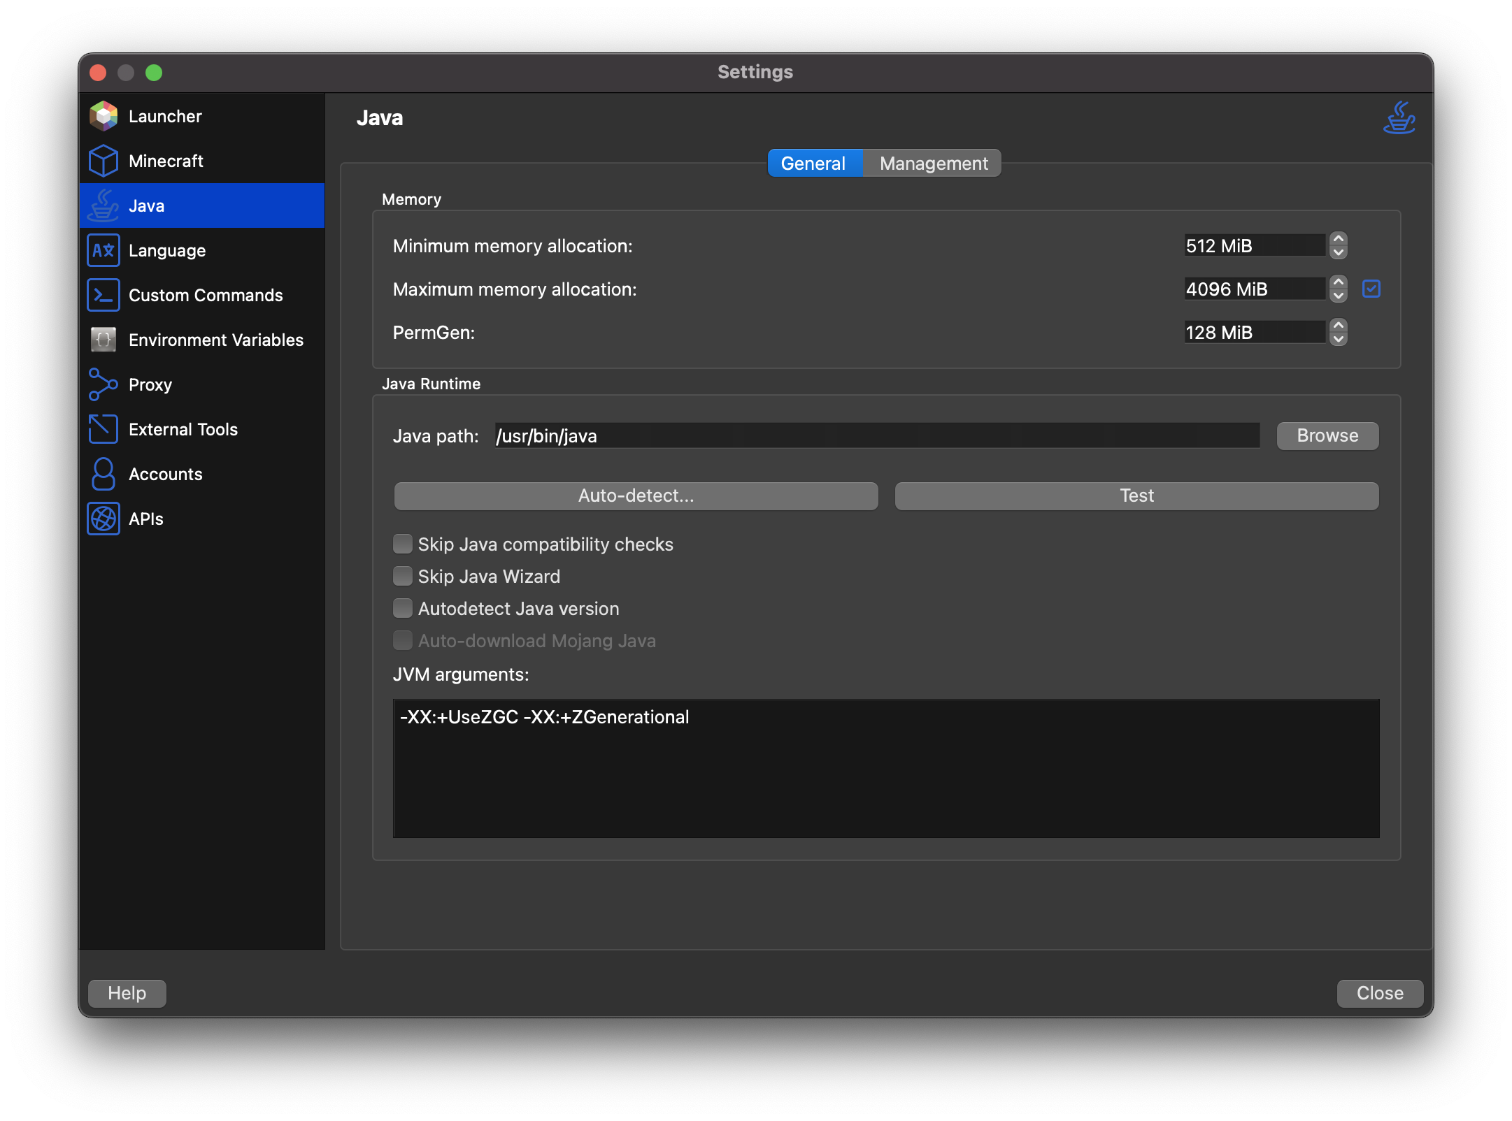This screenshot has height=1121, width=1512.
Task: Increase maximum memory allocation stepper
Action: [1339, 282]
